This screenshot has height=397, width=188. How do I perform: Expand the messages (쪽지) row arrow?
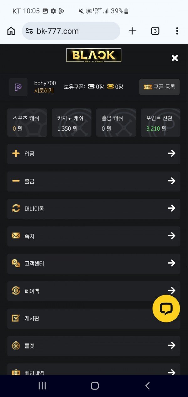coord(171,236)
